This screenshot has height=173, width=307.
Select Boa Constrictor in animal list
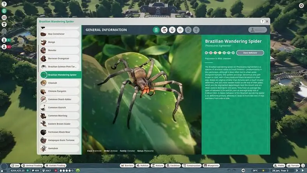tap(60, 34)
